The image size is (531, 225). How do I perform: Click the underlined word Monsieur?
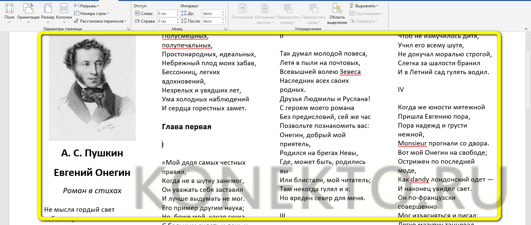pos(412,143)
